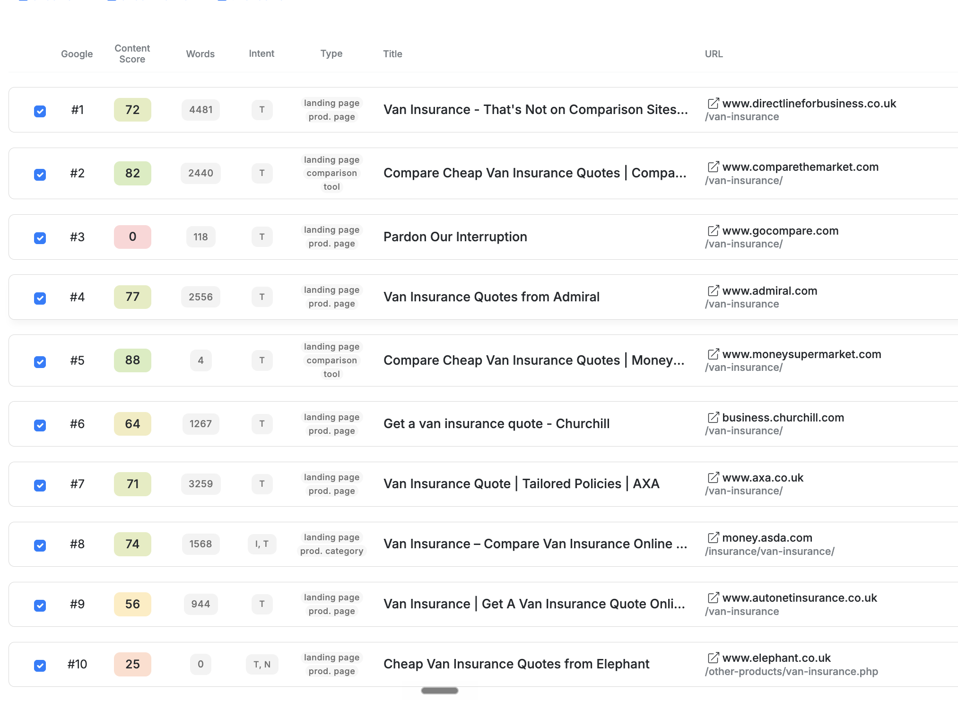Open www.axa.co.uk link
The image size is (958, 702).
[763, 477]
